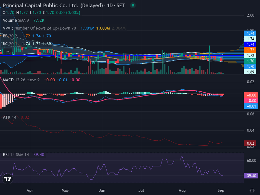Click the white 1.69 price scale tag

250,72
